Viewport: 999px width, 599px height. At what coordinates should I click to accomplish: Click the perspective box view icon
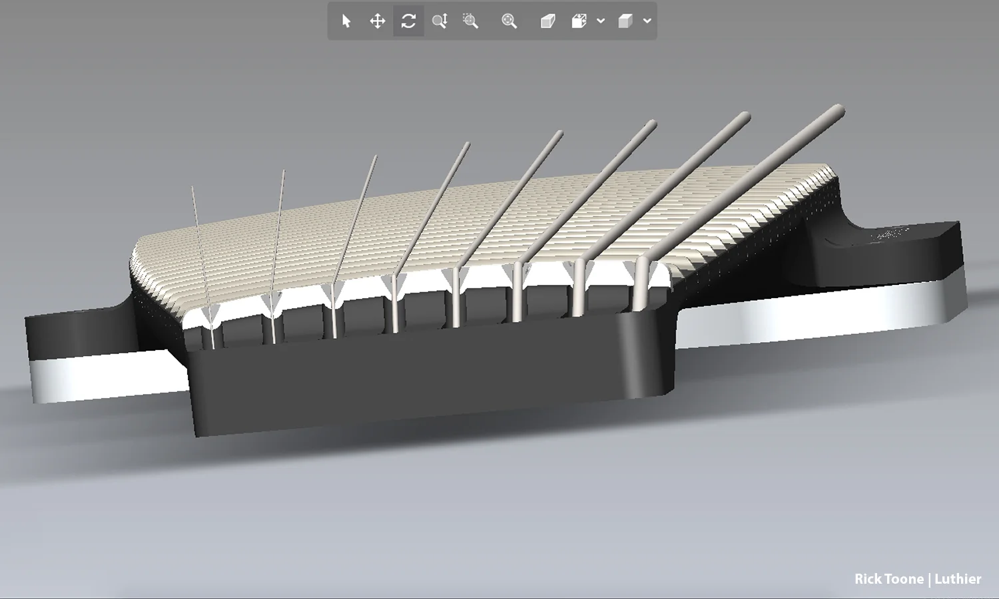[x=547, y=21]
